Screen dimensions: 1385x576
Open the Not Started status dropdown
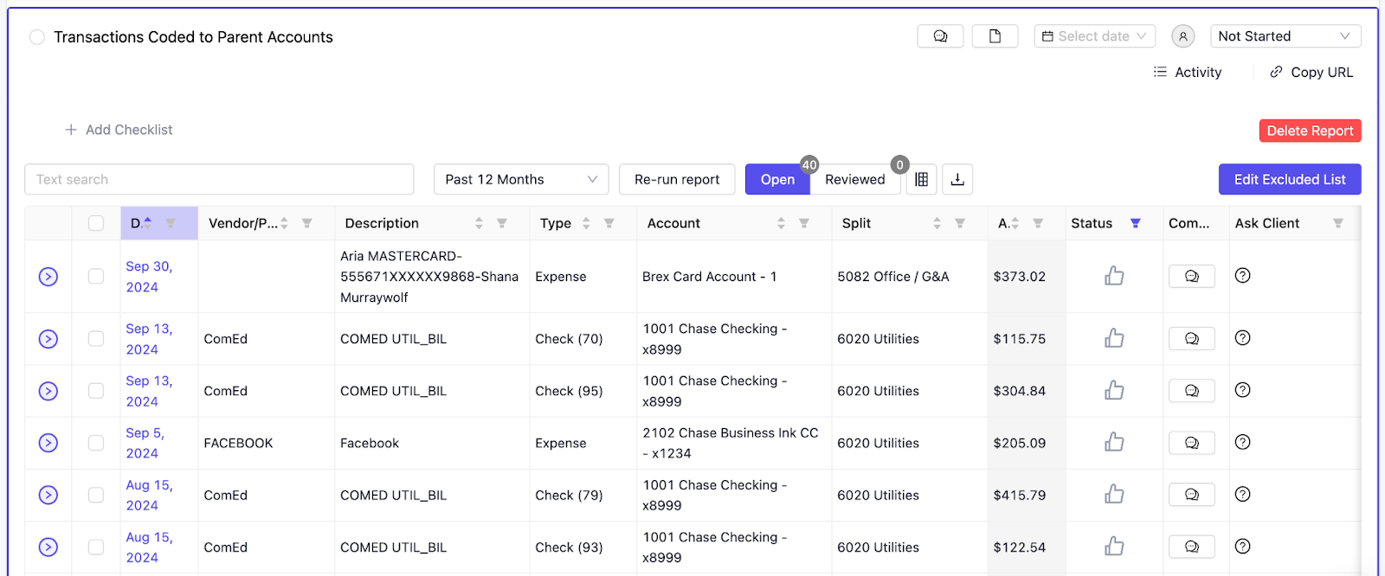tap(1285, 36)
